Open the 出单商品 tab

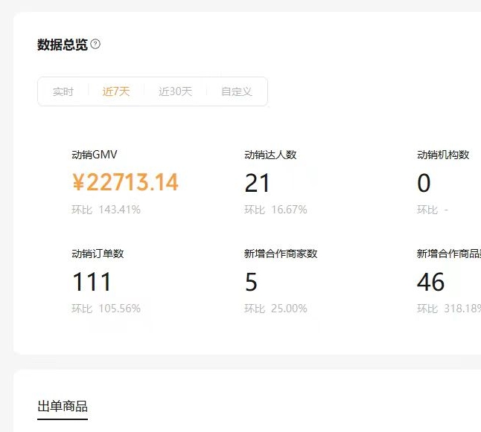[63, 406]
